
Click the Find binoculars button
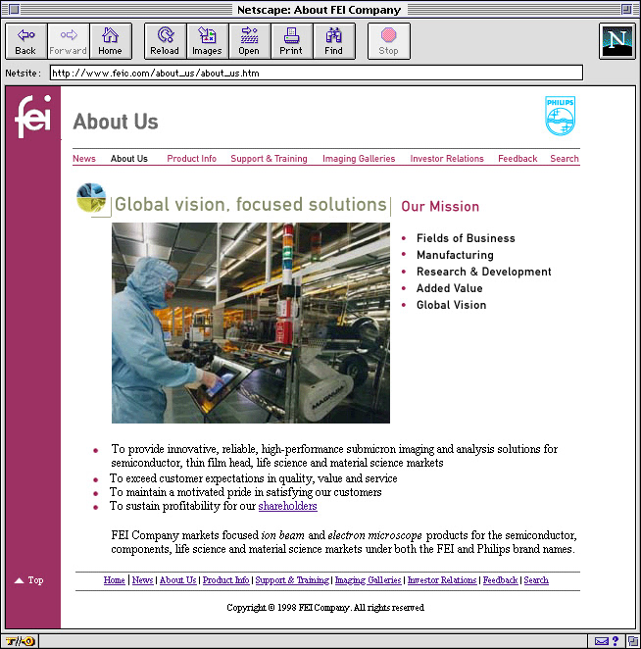[x=334, y=41]
